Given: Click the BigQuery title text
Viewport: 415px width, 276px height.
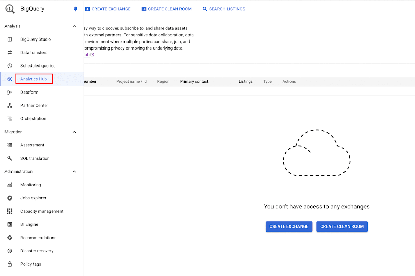Looking at the screenshot, I should click(33, 9).
